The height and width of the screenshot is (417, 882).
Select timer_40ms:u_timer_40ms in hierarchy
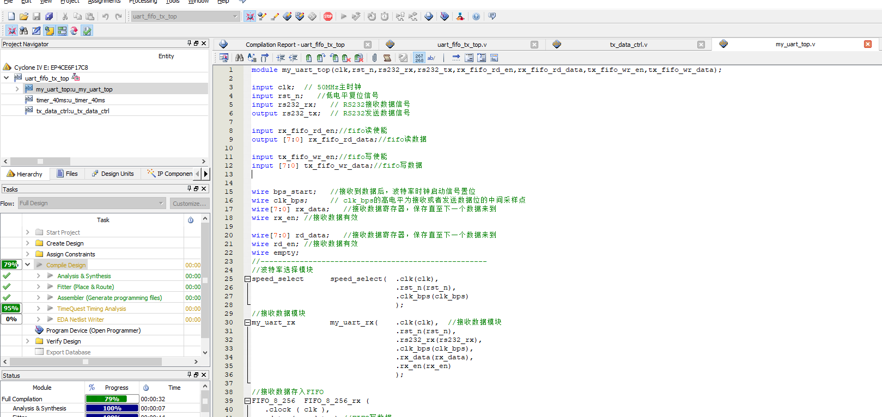pos(70,100)
